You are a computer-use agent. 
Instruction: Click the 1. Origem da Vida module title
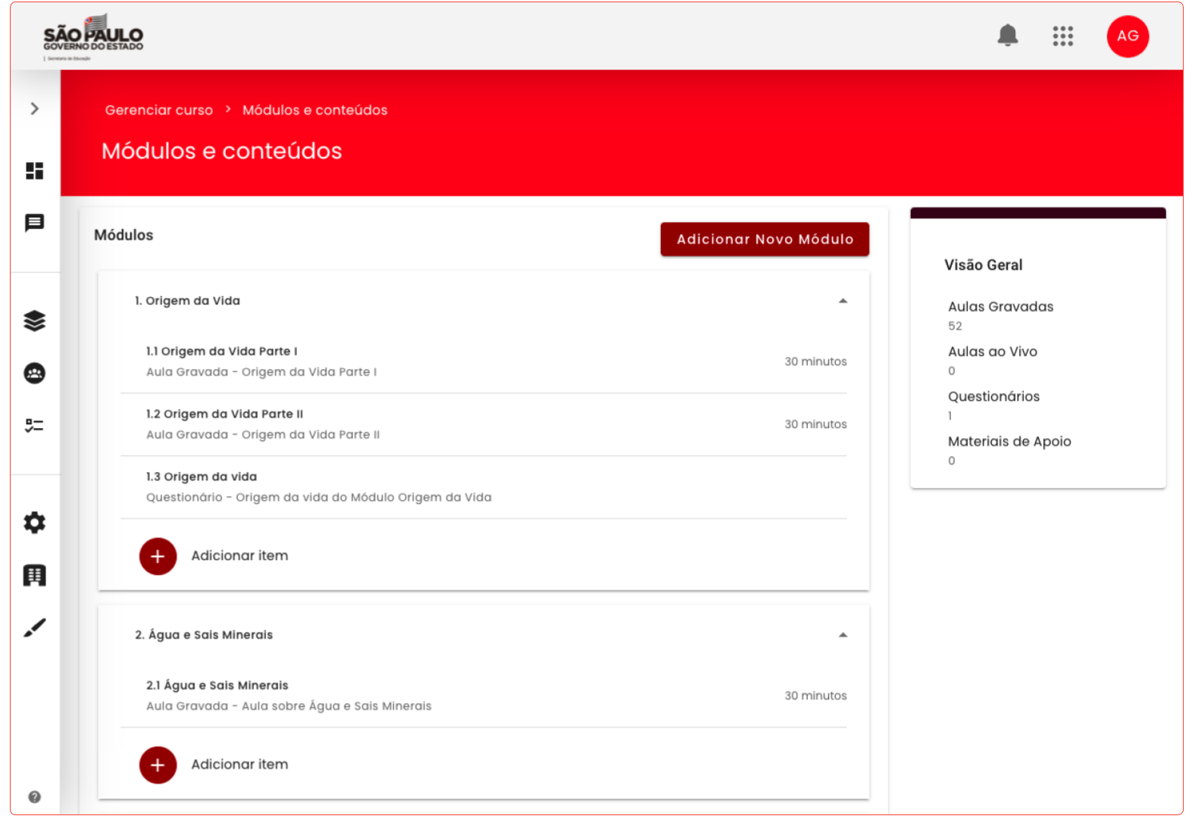187,301
